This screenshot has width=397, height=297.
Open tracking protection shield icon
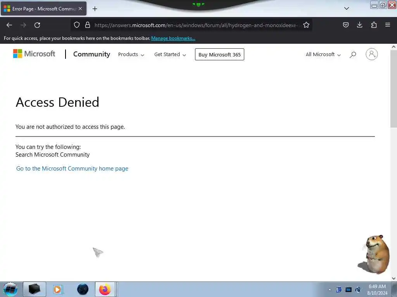coord(77,25)
